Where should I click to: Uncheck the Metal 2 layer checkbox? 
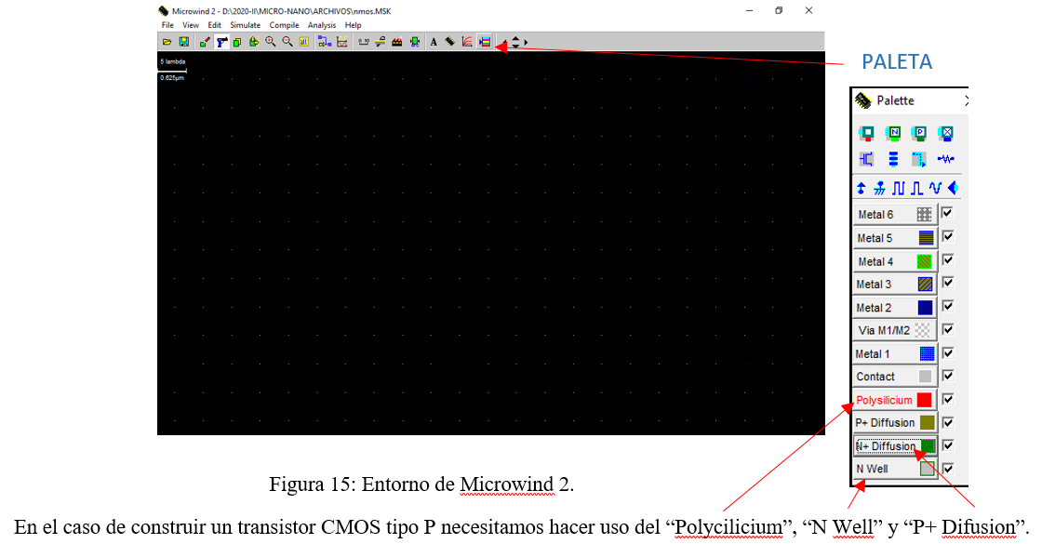pos(948,306)
